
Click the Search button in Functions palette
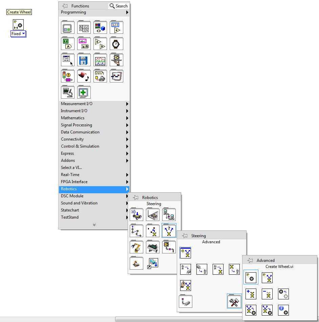pos(119,6)
